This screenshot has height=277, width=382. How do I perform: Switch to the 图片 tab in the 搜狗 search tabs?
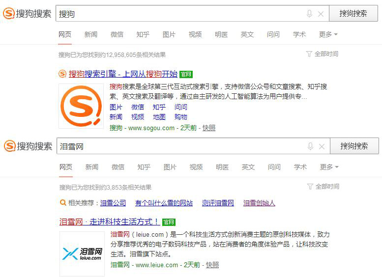click(169, 34)
